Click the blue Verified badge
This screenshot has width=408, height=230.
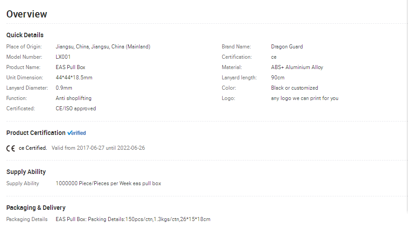(x=76, y=133)
